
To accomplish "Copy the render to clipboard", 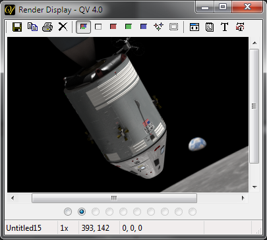I will pyautogui.click(x=32, y=27).
